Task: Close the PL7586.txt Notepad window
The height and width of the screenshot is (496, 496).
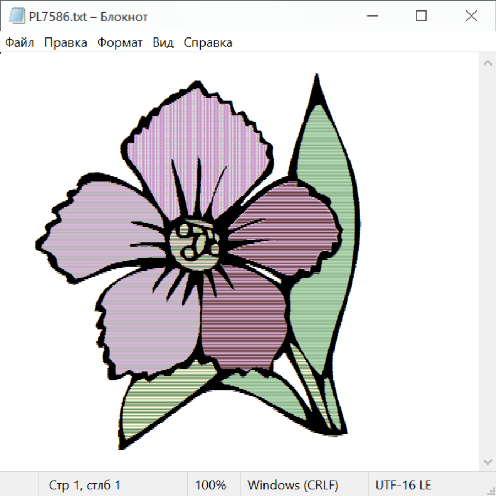Action: pos(471,17)
